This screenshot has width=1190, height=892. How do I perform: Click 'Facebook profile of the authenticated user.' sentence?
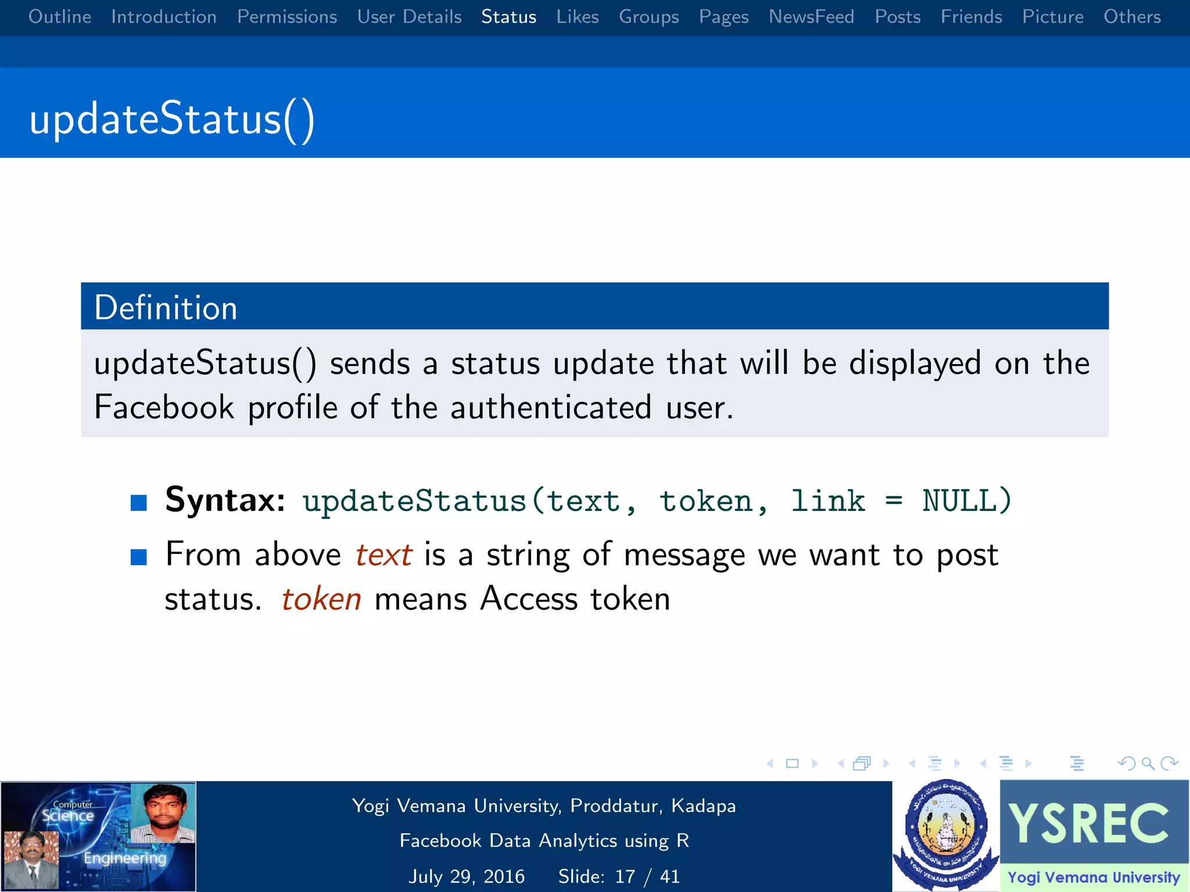coord(414,407)
